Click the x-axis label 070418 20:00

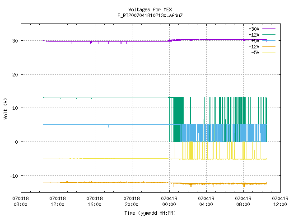[x=131, y=202]
